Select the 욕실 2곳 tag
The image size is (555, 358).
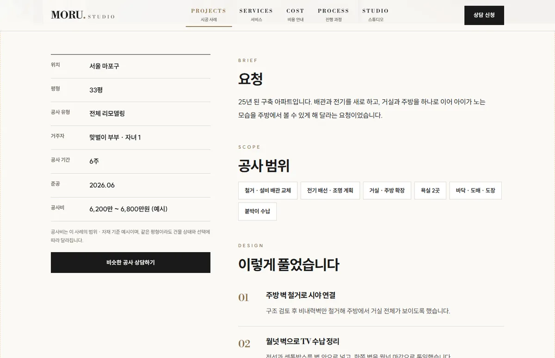pos(430,190)
